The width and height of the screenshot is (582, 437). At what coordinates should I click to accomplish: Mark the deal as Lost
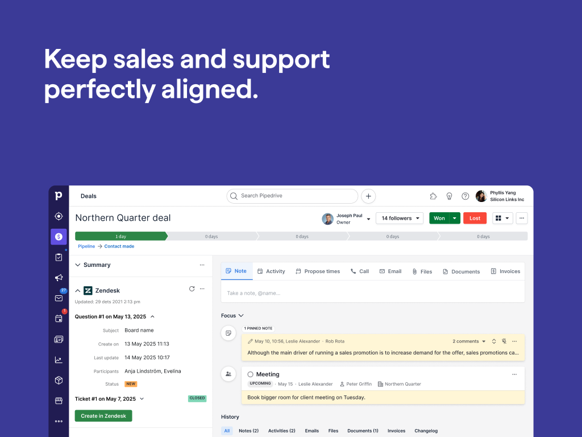[x=475, y=218]
